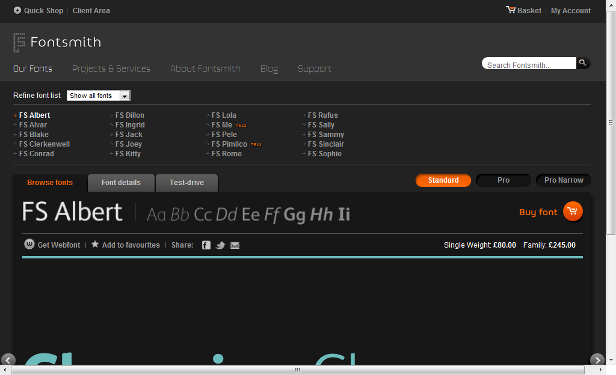Select FS Me font
616x375 pixels.
click(222, 125)
